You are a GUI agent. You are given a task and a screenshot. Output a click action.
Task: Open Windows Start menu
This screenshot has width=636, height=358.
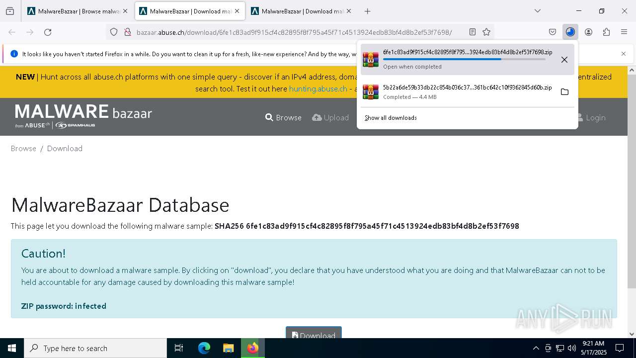(x=12, y=348)
